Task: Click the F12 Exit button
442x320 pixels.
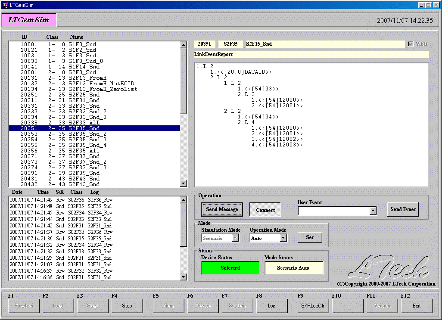Action: (416, 306)
